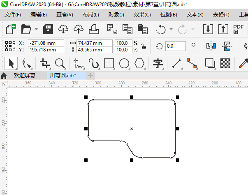
Task: Click the width field 74.437 mm
Action: 95,43
